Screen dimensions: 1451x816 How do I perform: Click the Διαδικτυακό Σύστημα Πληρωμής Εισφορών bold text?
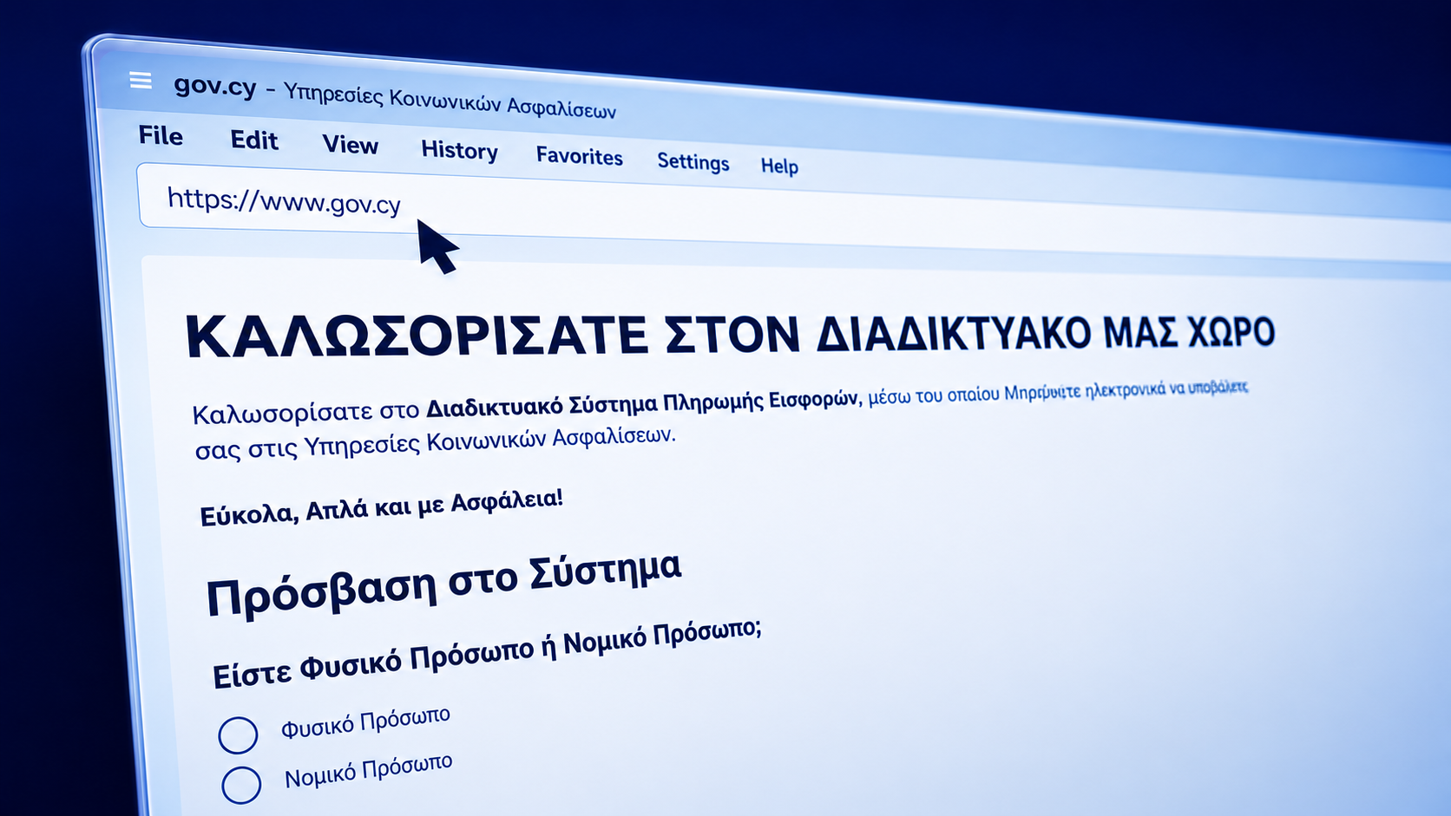[642, 403]
